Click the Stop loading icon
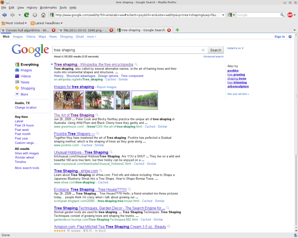The image size is (298, 238). coord(35,15)
